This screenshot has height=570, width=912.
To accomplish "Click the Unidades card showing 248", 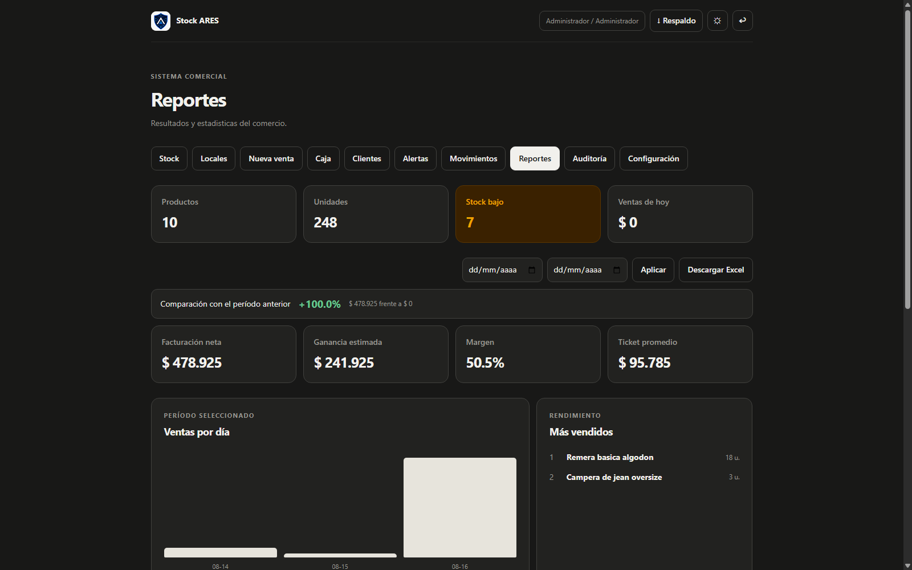I will click(x=376, y=214).
